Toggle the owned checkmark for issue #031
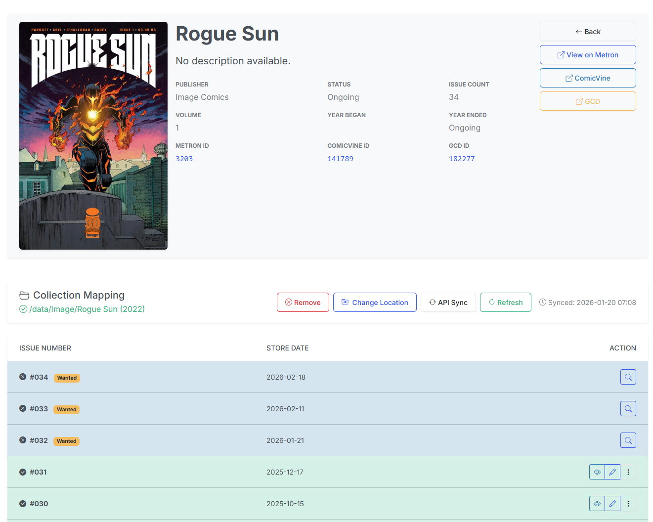 point(22,472)
